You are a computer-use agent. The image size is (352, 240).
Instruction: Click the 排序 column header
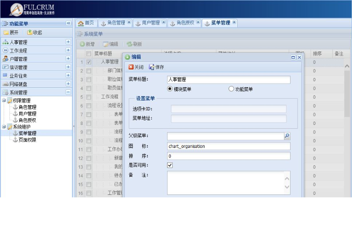[321, 54]
